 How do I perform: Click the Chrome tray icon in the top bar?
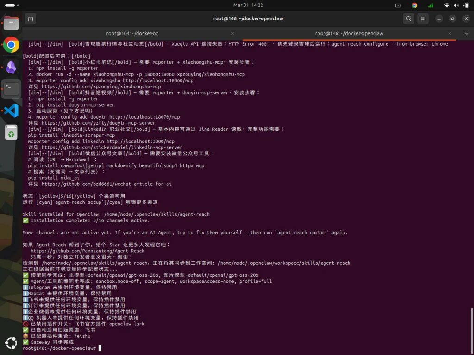[x=414, y=6]
